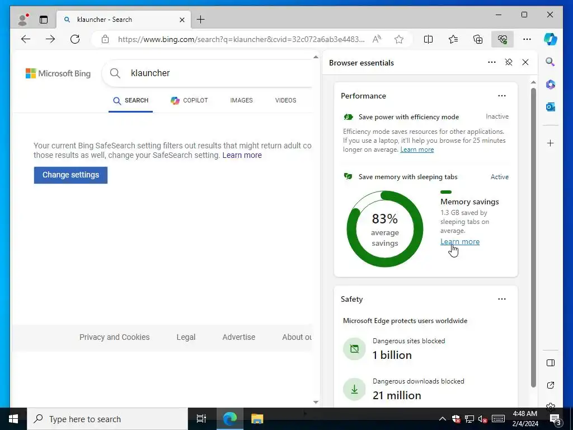This screenshot has height=430, width=573.
Task: Open Task View from the taskbar
Action: (201, 419)
